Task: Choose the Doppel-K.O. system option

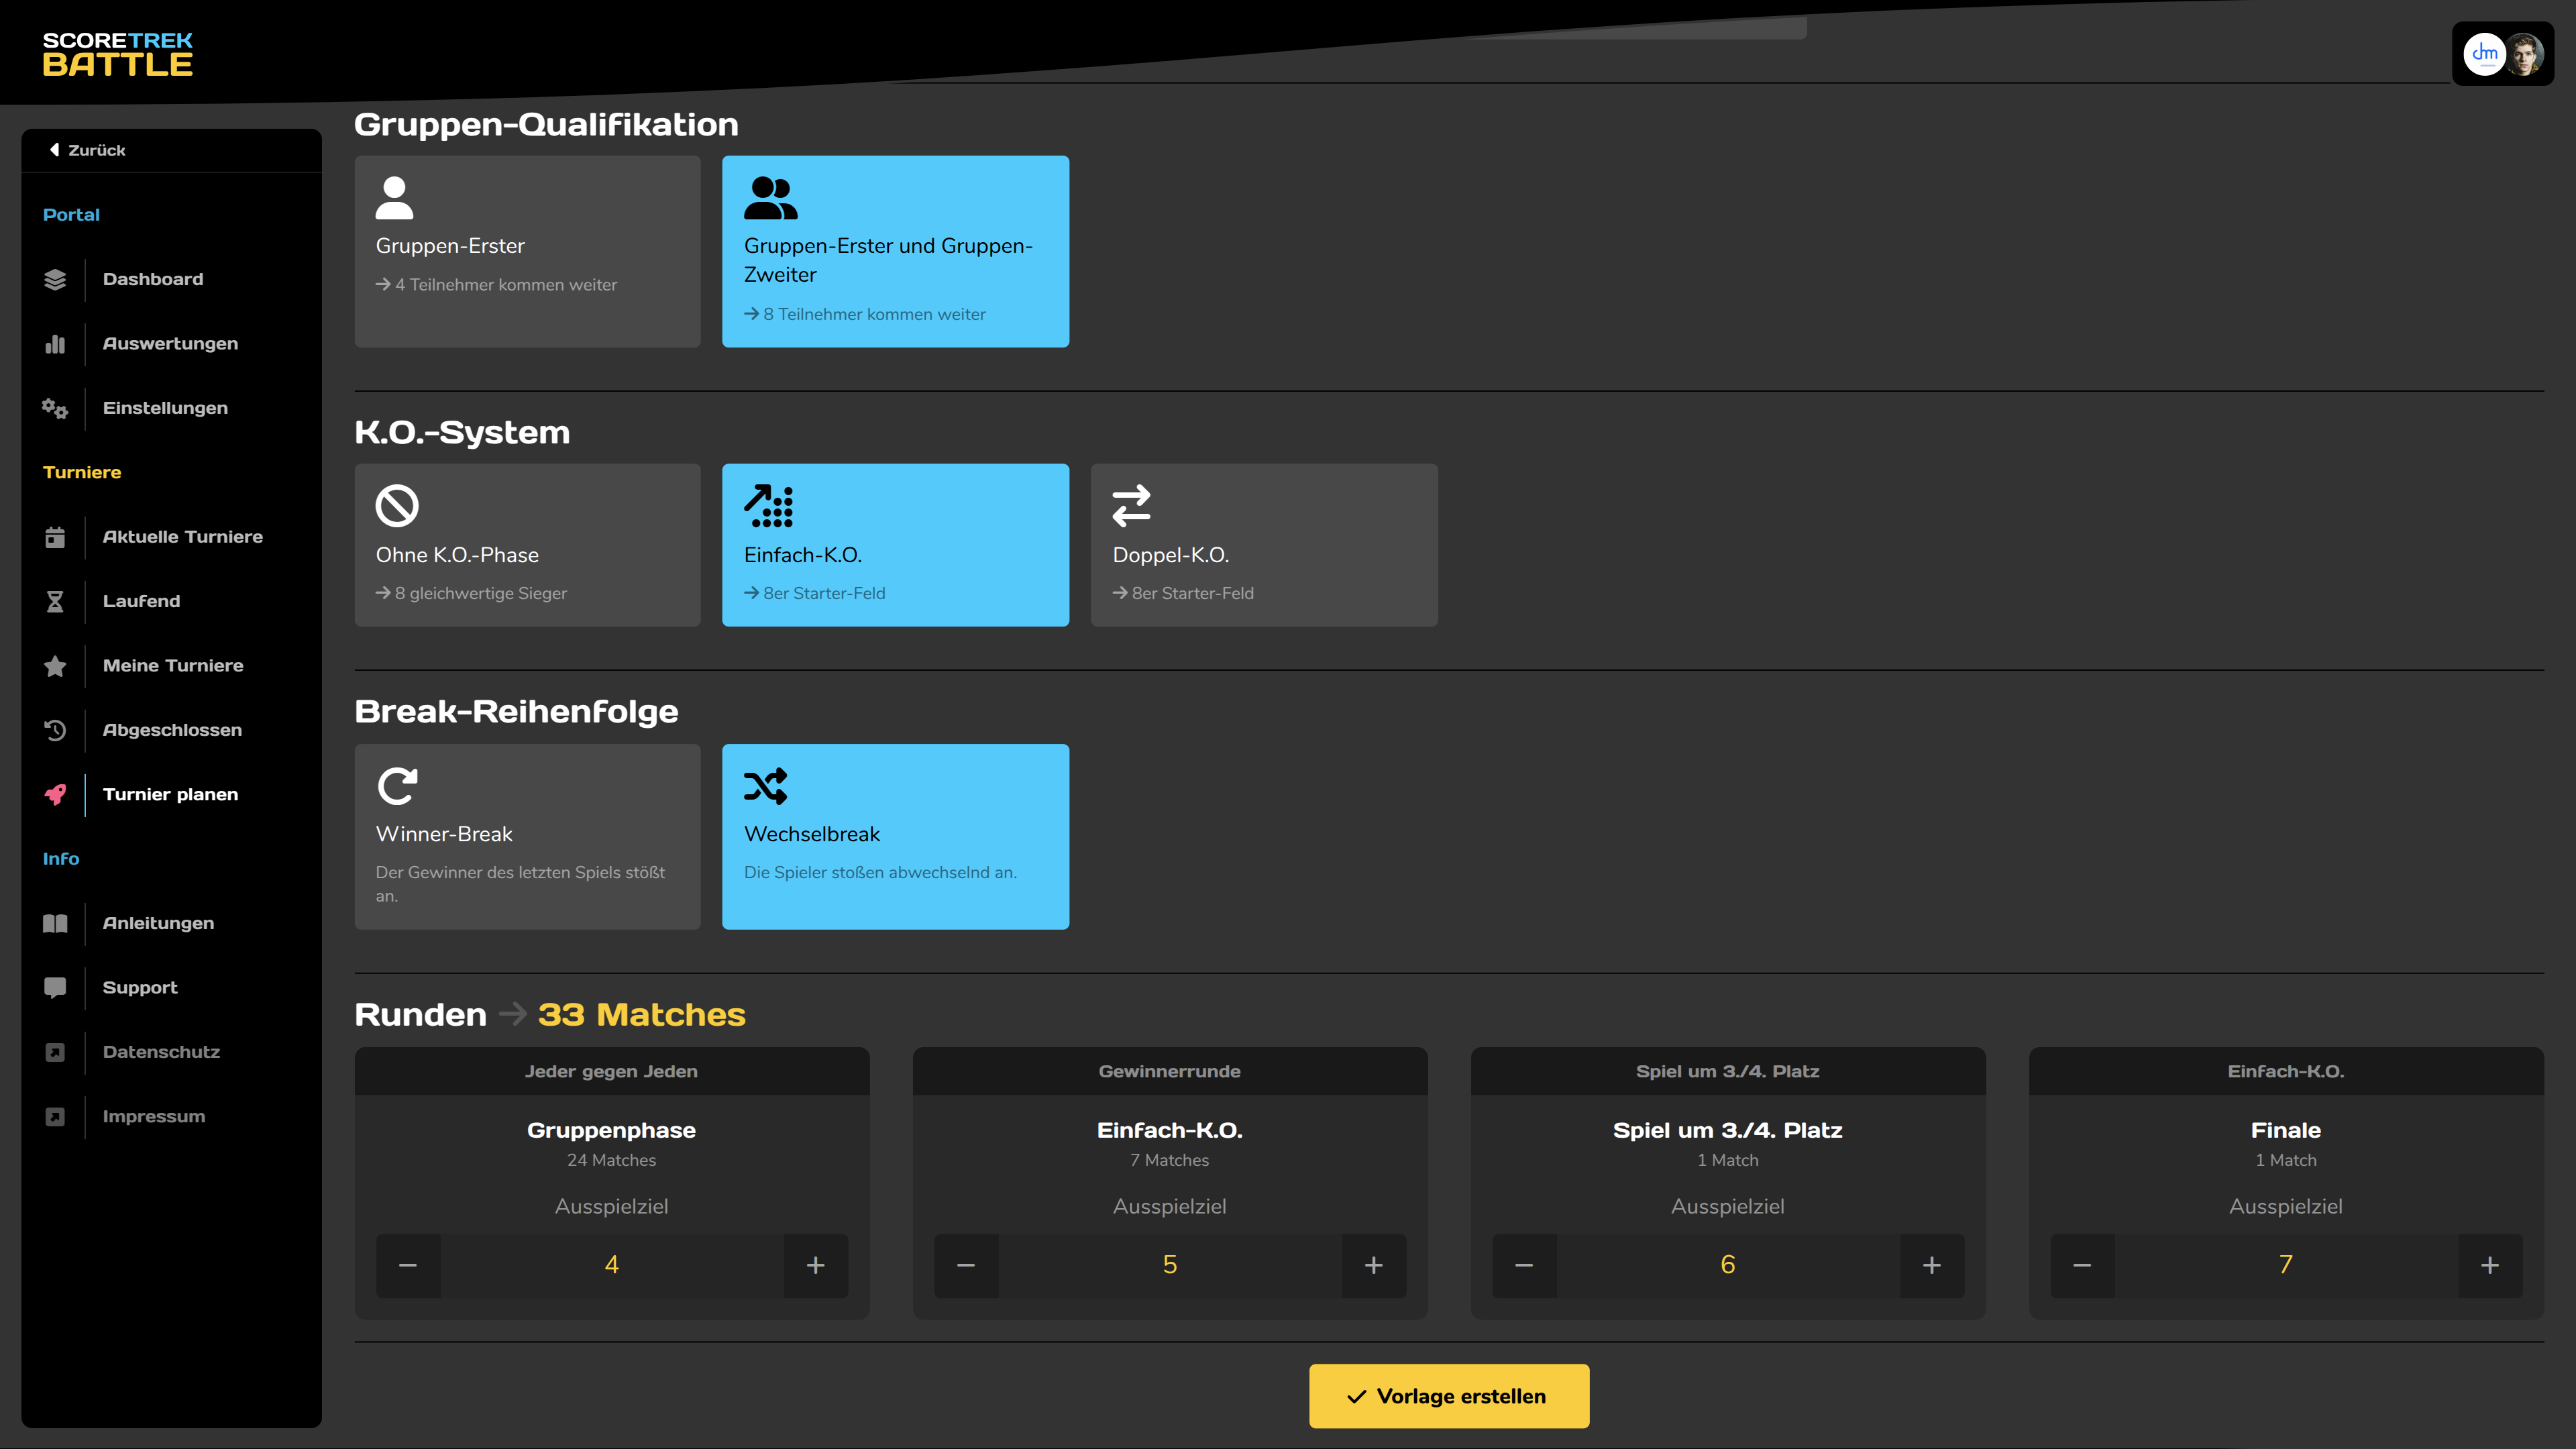Action: (1263, 545)
